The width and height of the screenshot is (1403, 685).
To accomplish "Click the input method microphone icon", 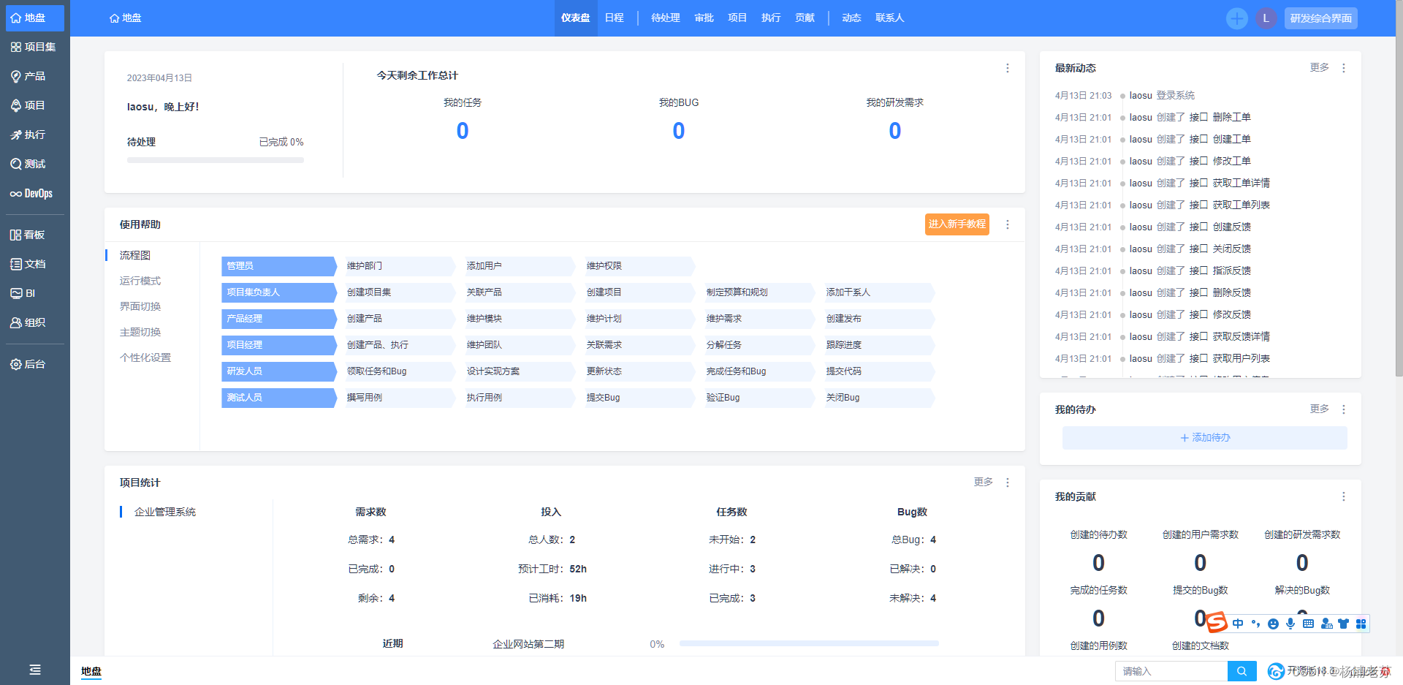I will tap(1290, 624).
